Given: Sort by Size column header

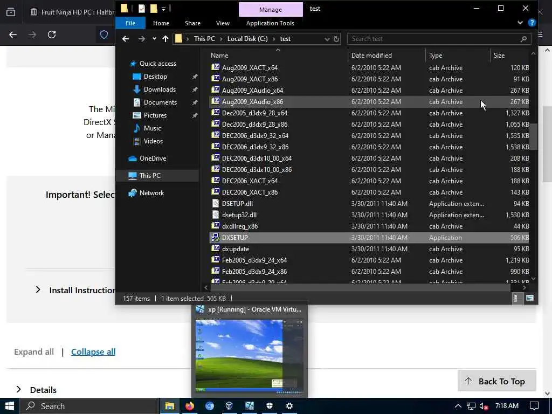Looking at the screenshot, I should [x=499, y=56].
